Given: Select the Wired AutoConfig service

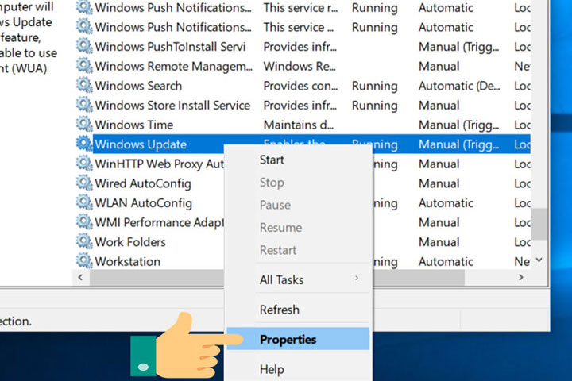Looking at the screenshot, I should pyautogui.click(x=143, y=183).
